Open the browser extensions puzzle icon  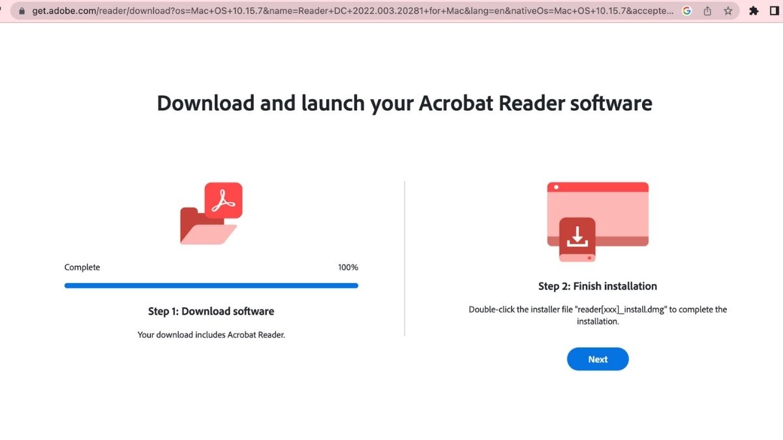coord(754,10)
